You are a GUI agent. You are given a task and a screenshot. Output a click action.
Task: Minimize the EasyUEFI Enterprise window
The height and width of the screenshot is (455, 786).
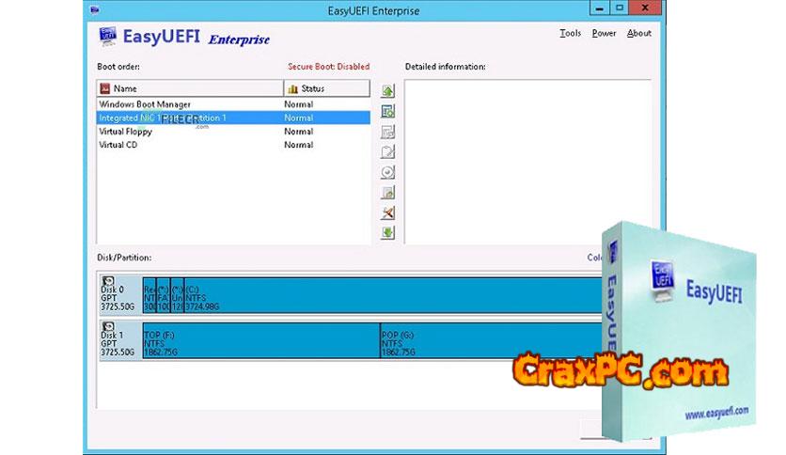coord(599,8)
